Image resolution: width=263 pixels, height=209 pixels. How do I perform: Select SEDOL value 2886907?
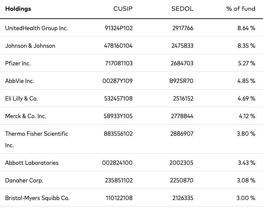[x=182, y=134]
